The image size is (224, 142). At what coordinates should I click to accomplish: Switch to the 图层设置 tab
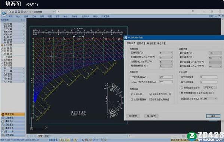141,44
